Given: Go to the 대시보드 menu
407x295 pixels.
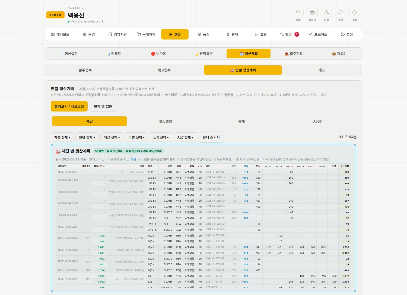Looking at the screenshot, I should (x=60, y=34).
